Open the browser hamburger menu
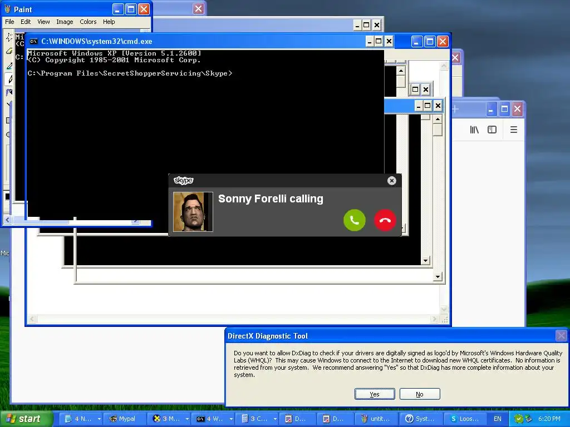The height and width of the screenshot is (427, 570). [x=514, y=130]
